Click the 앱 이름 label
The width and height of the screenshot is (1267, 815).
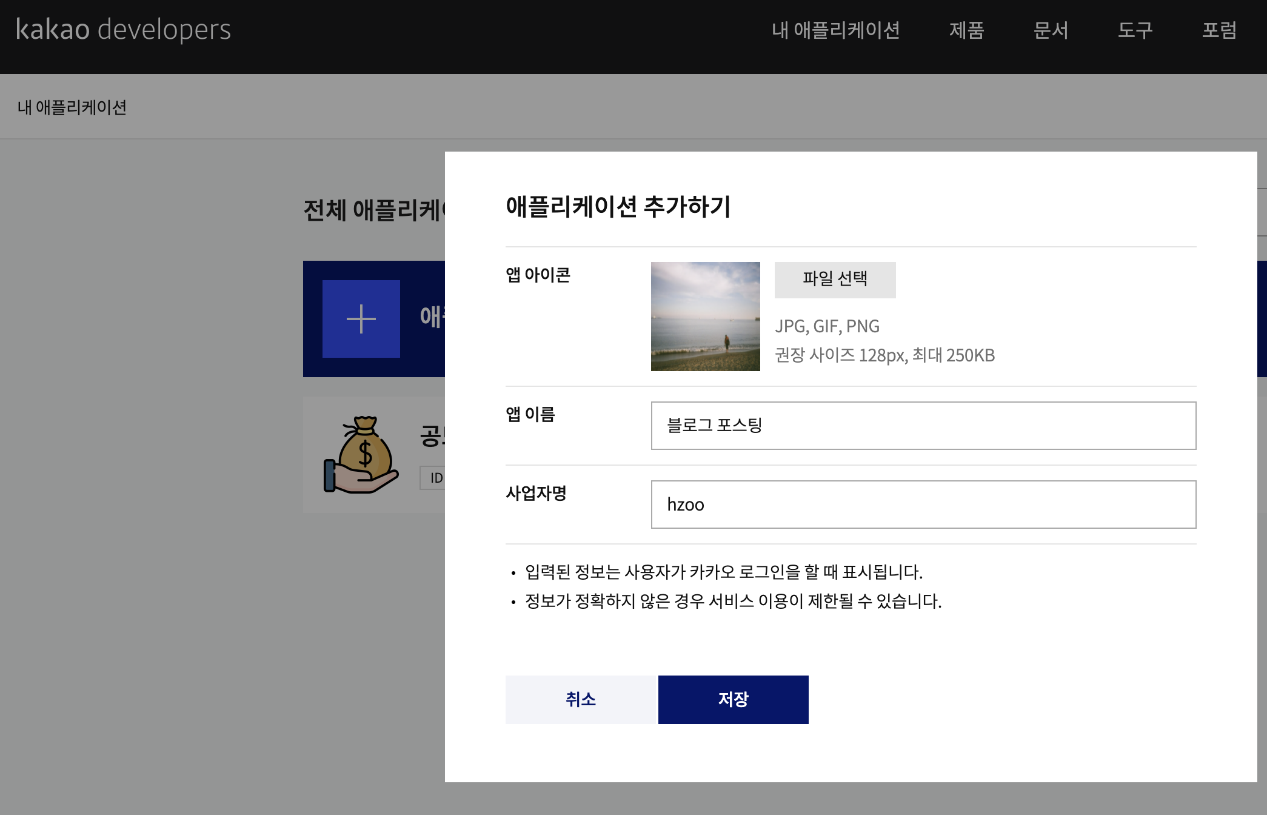click(x=530, y=415)
